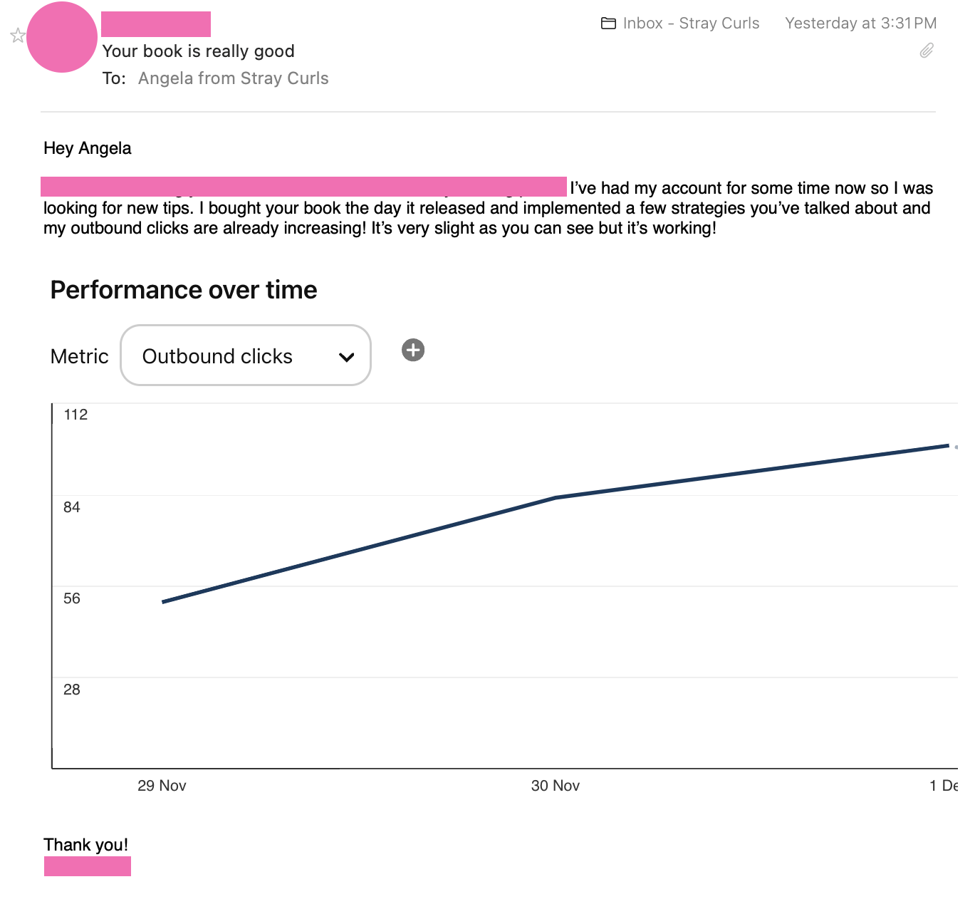The height and width of the screenshot is (909, 980).
Task: Click the Performance over time heading
Action: point(184,290)
